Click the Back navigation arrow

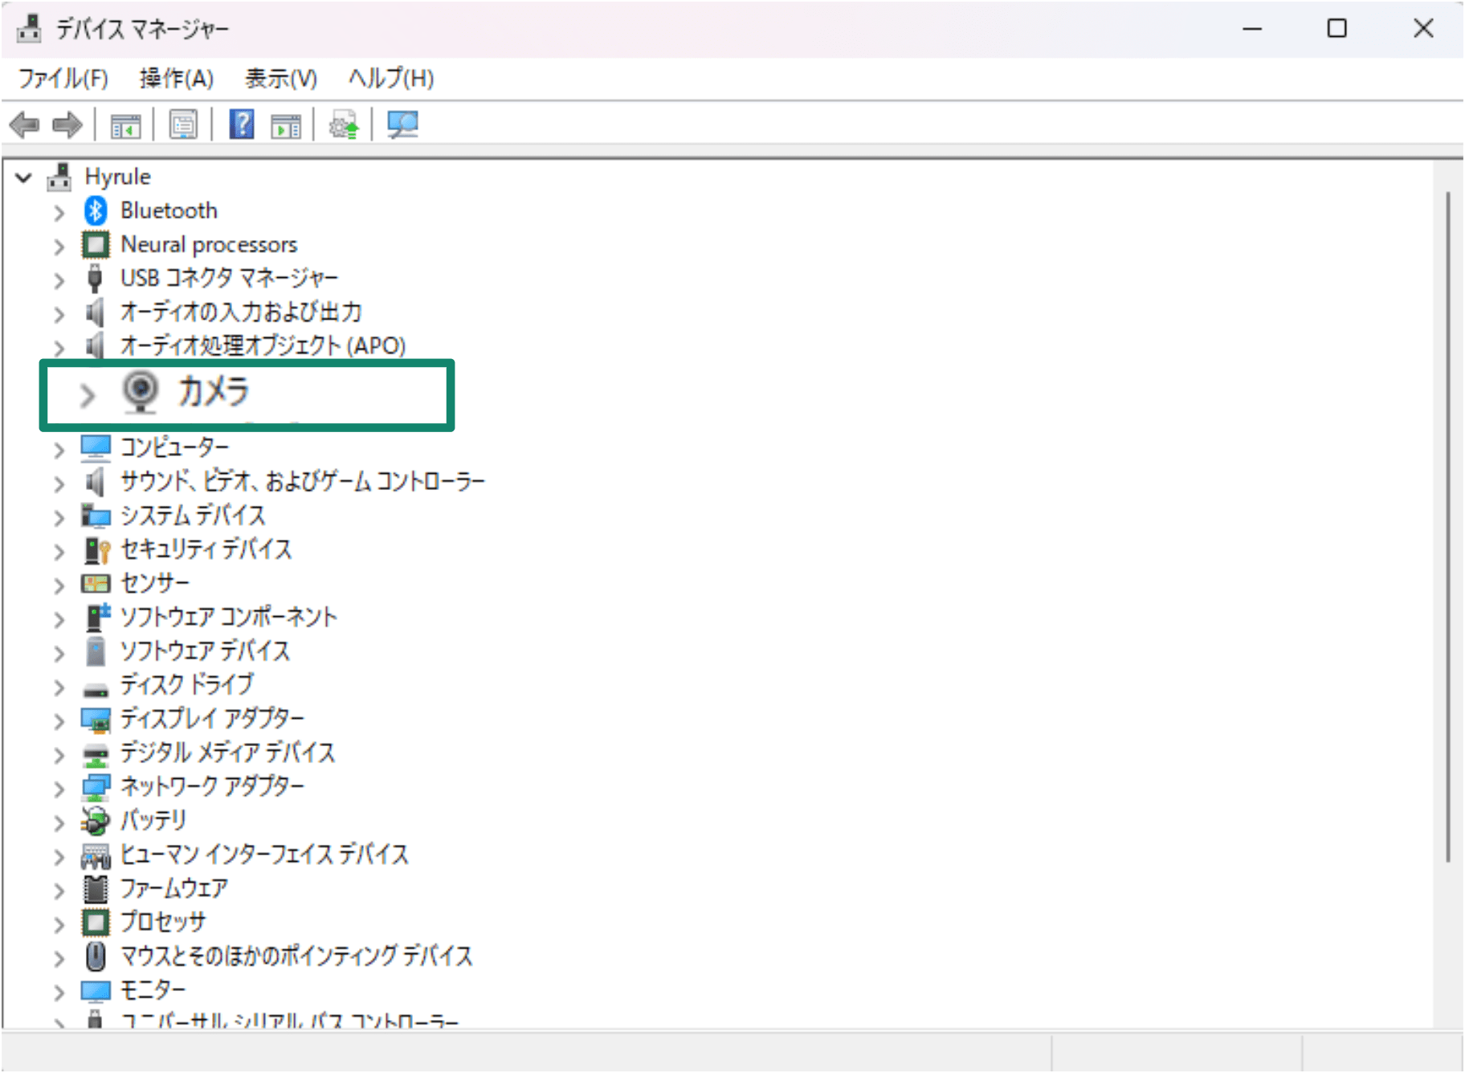coord(25,124)
